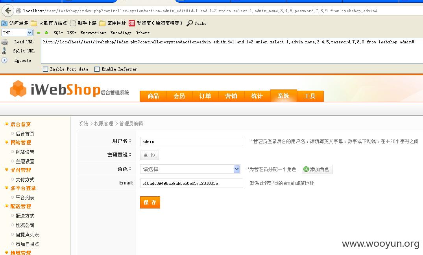Click Load URL text button

(24, 42)
